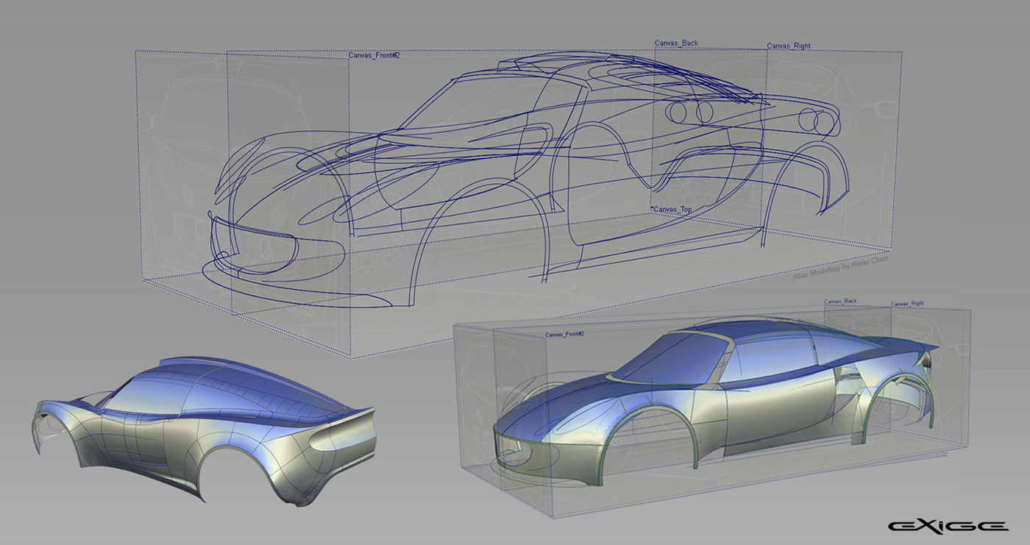The image size is (1030, 545).
Task: Expand the wireframe bounding box corner
Action: [x=137, y=49]
